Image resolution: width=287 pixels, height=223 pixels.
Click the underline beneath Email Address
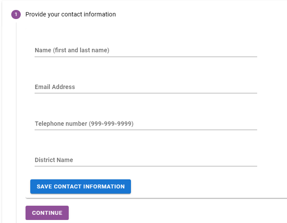point(146,93)
